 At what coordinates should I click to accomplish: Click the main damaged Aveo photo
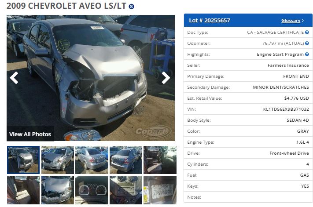point(91,78)
